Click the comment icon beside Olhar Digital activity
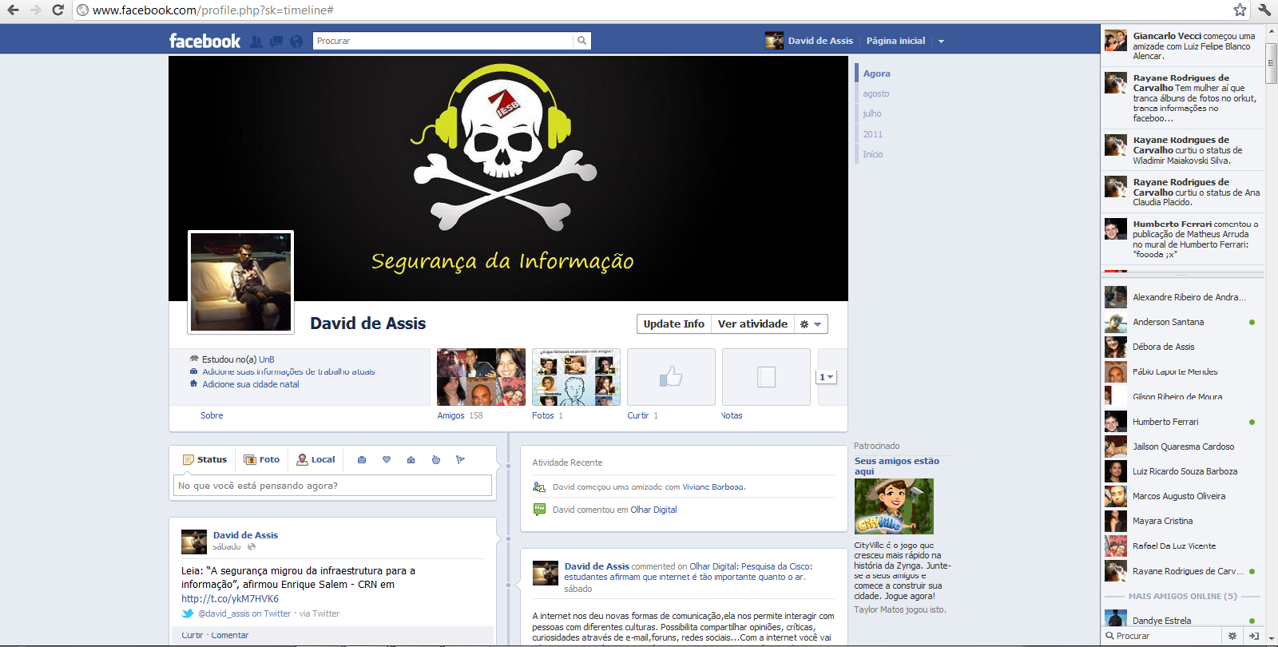The image size is (1278, 647). coord(539,510)
